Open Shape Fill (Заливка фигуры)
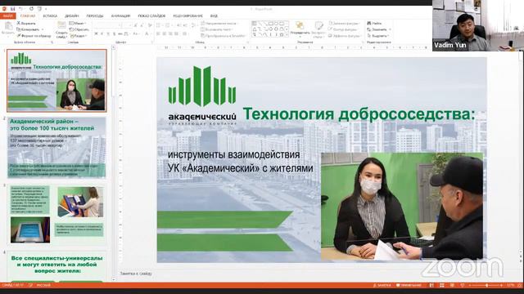This screenshot has width=524, height=294. click(345, 23)
